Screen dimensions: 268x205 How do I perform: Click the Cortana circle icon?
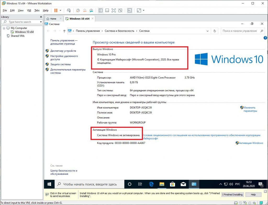(130, 184)
